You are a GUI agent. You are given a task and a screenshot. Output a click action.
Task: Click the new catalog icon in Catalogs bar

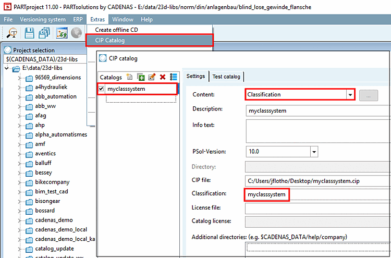(x=129, y=77)
